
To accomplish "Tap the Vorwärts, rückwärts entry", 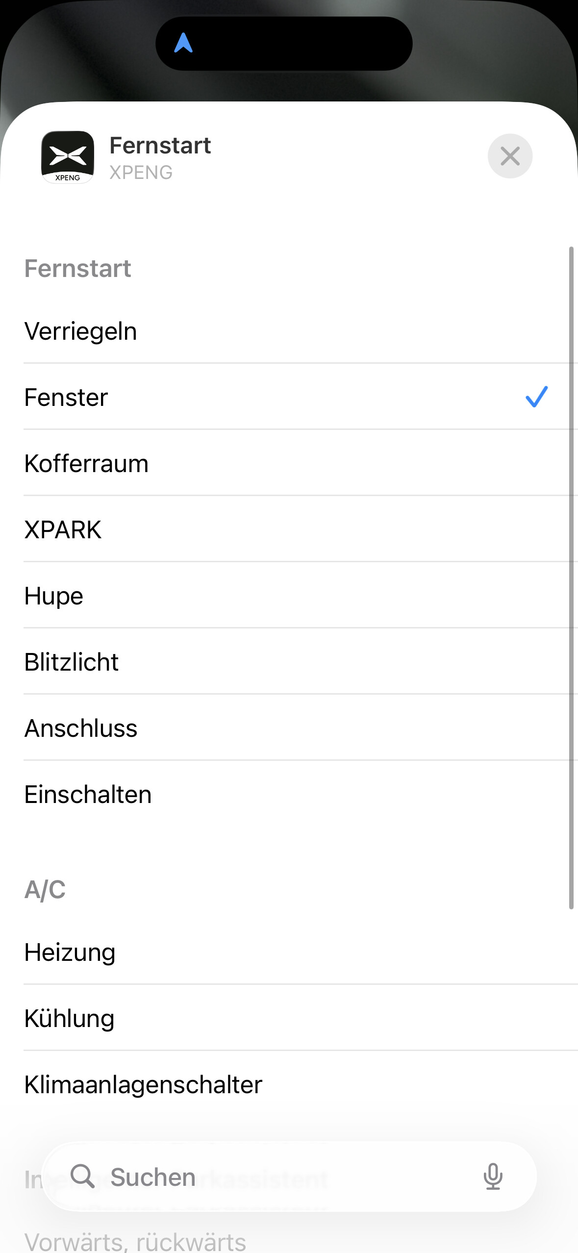I will tap(135, 1241).
